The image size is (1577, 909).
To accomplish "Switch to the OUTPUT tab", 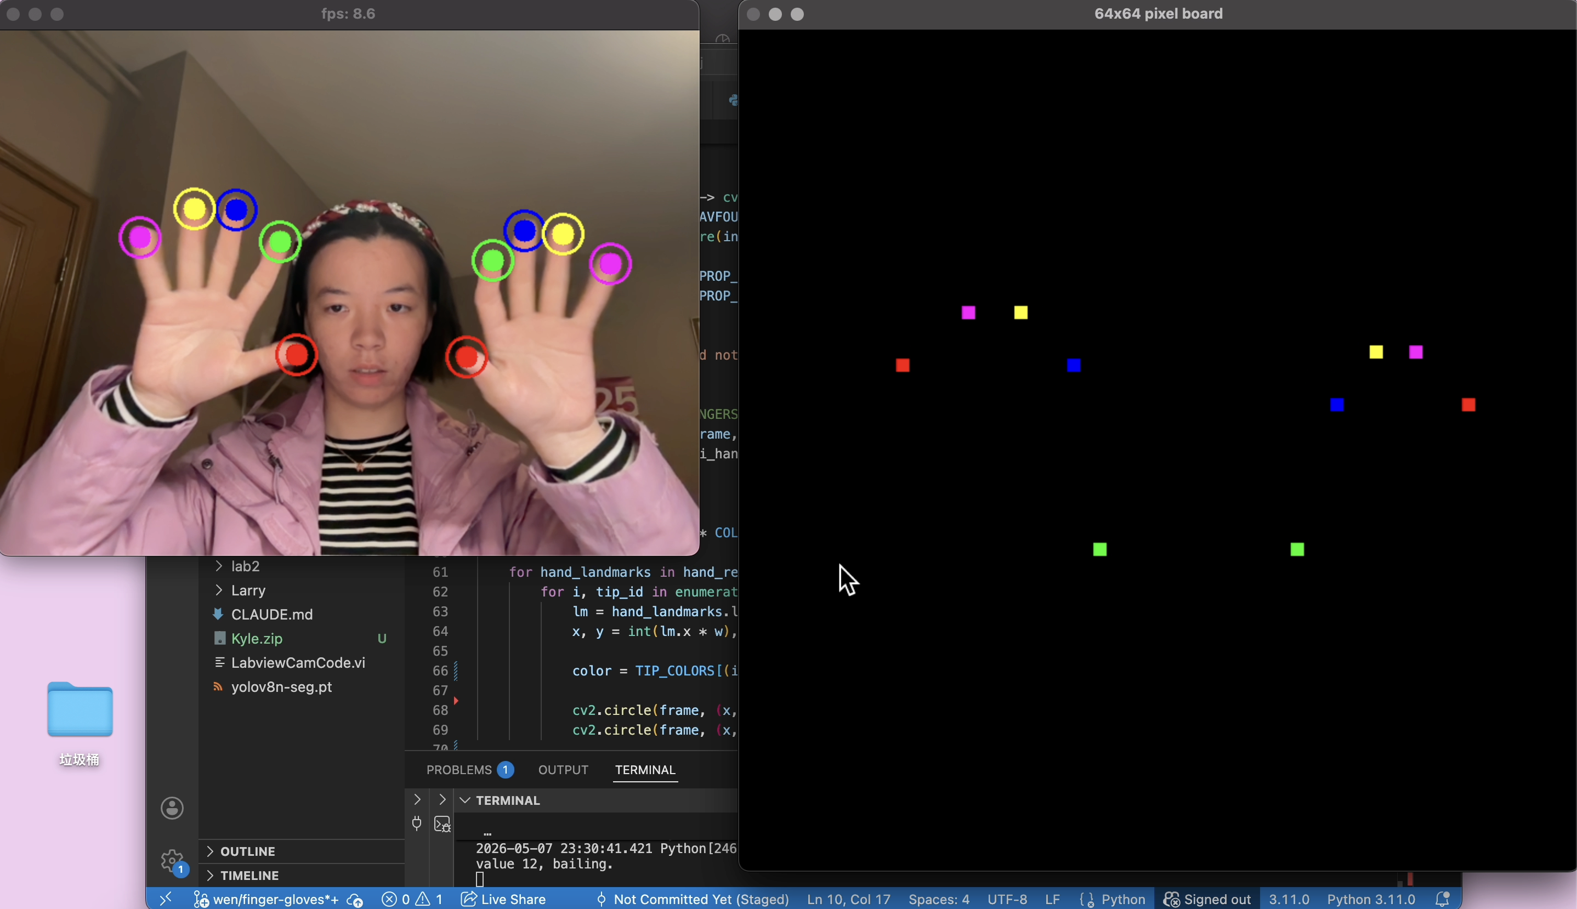I will tap(563, 770).
